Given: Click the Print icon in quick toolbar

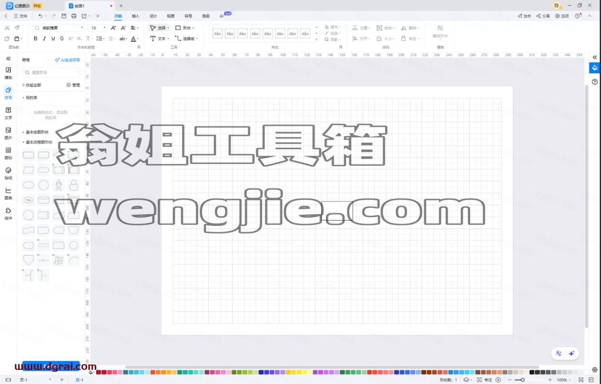Looking at the screenshot, I should (x=74, y=16).
